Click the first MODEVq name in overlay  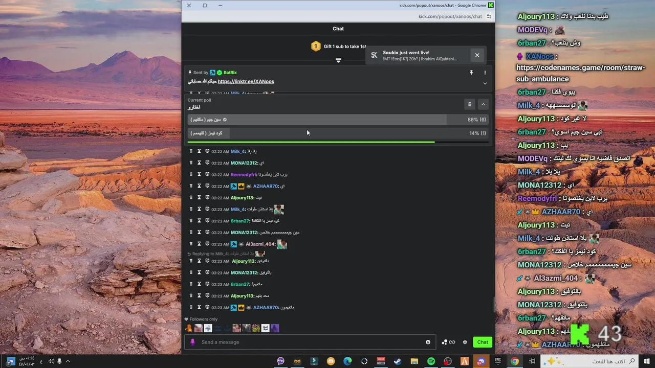(x=532, y=30)
